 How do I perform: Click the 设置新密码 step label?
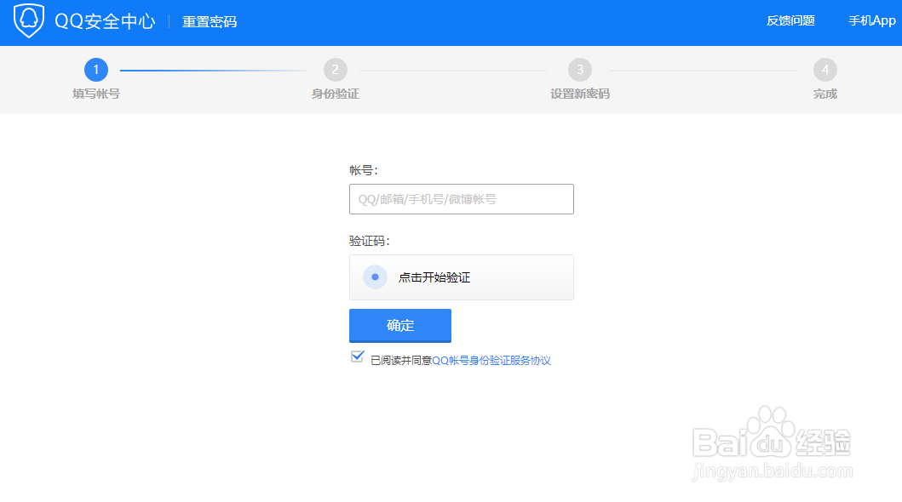coord(580,94)
